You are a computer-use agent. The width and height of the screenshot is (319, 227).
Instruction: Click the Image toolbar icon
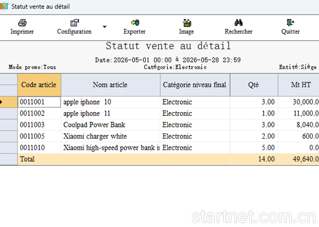pos(186,23)
